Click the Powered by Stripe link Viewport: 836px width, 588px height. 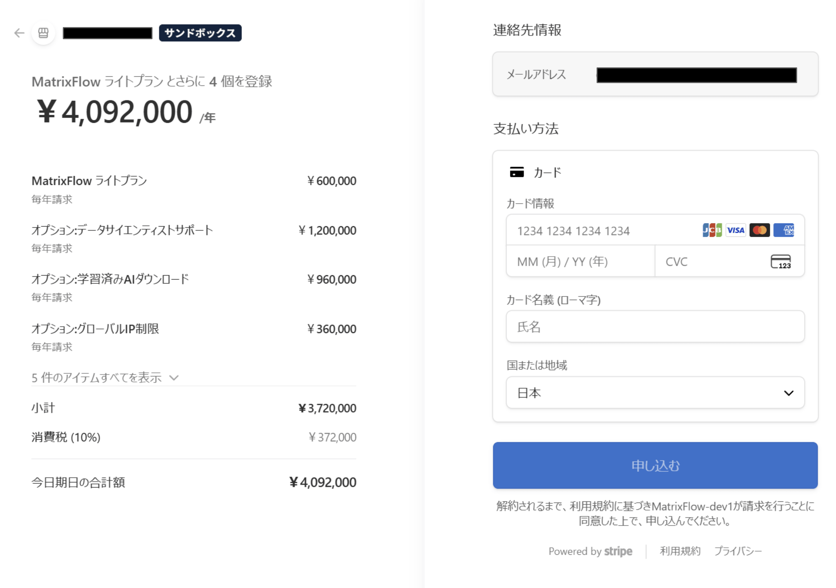click(590, 551)
